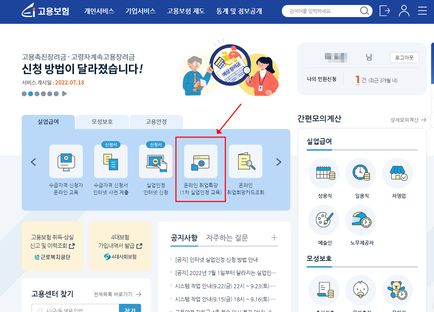Click the play button on the banner slider
This screenshot has width=434, height=312.
pos(65,94)
